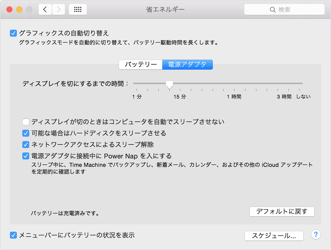The image size is (331, 250).
Task: Select the 電源アダプタ tab
Action: (x=187, y=65)
